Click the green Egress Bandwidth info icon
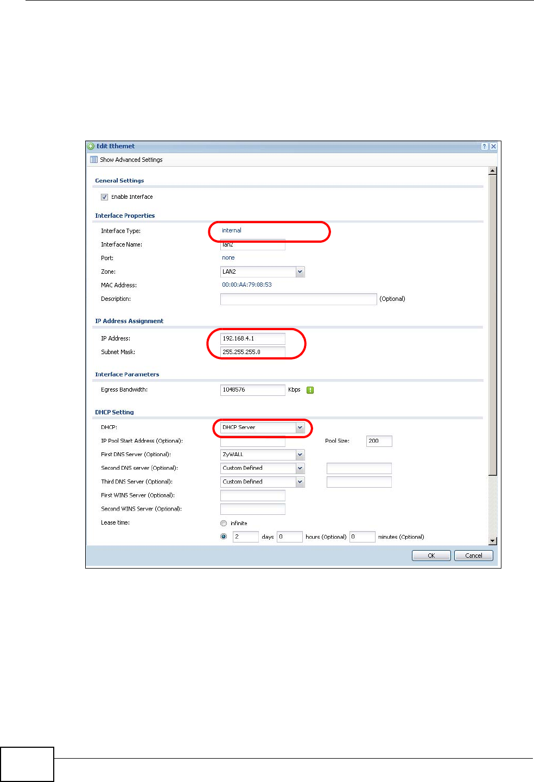Screen dimensions: 534x782 coord(310,390)
